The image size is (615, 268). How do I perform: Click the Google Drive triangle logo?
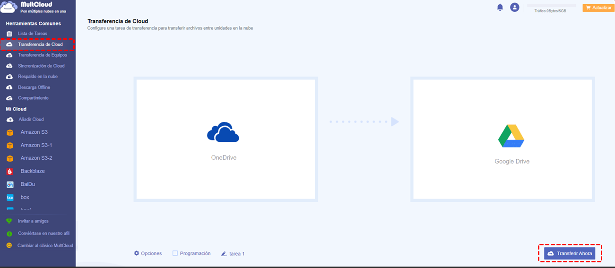click(x=511, y=136)
